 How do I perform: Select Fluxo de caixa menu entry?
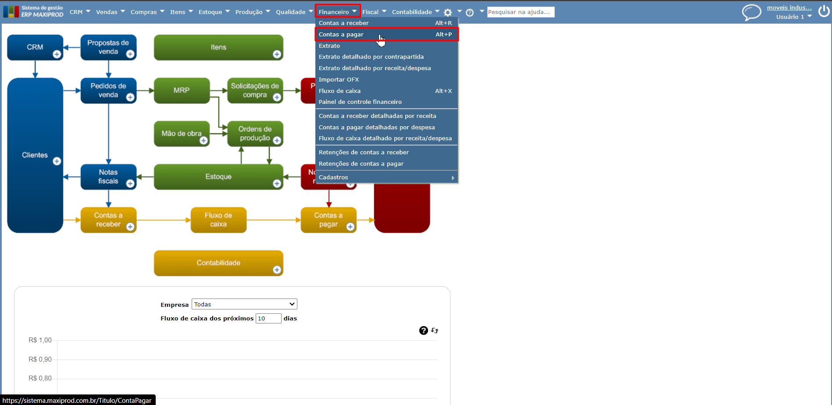386,91
